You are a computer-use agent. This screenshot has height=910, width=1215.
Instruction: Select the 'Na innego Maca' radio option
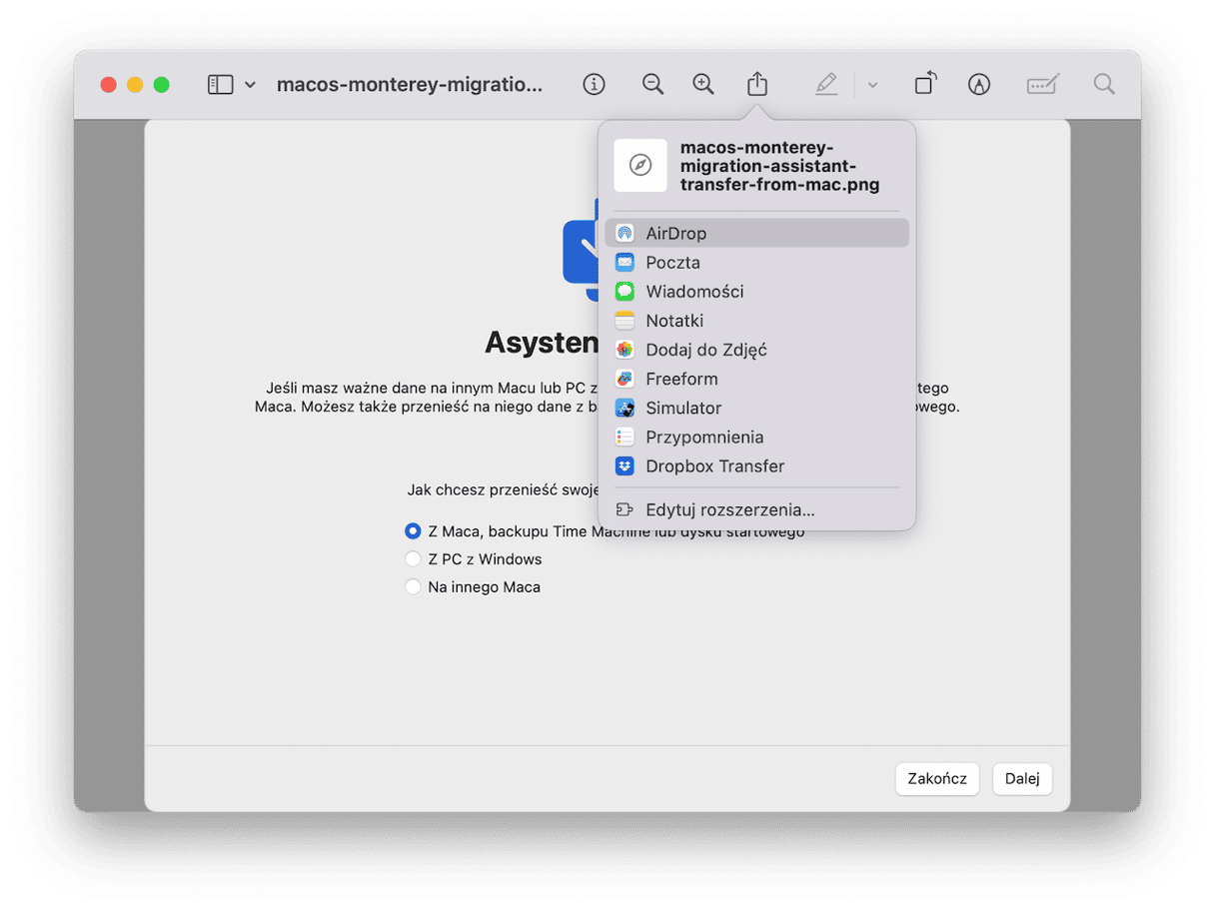click(413, 587)
